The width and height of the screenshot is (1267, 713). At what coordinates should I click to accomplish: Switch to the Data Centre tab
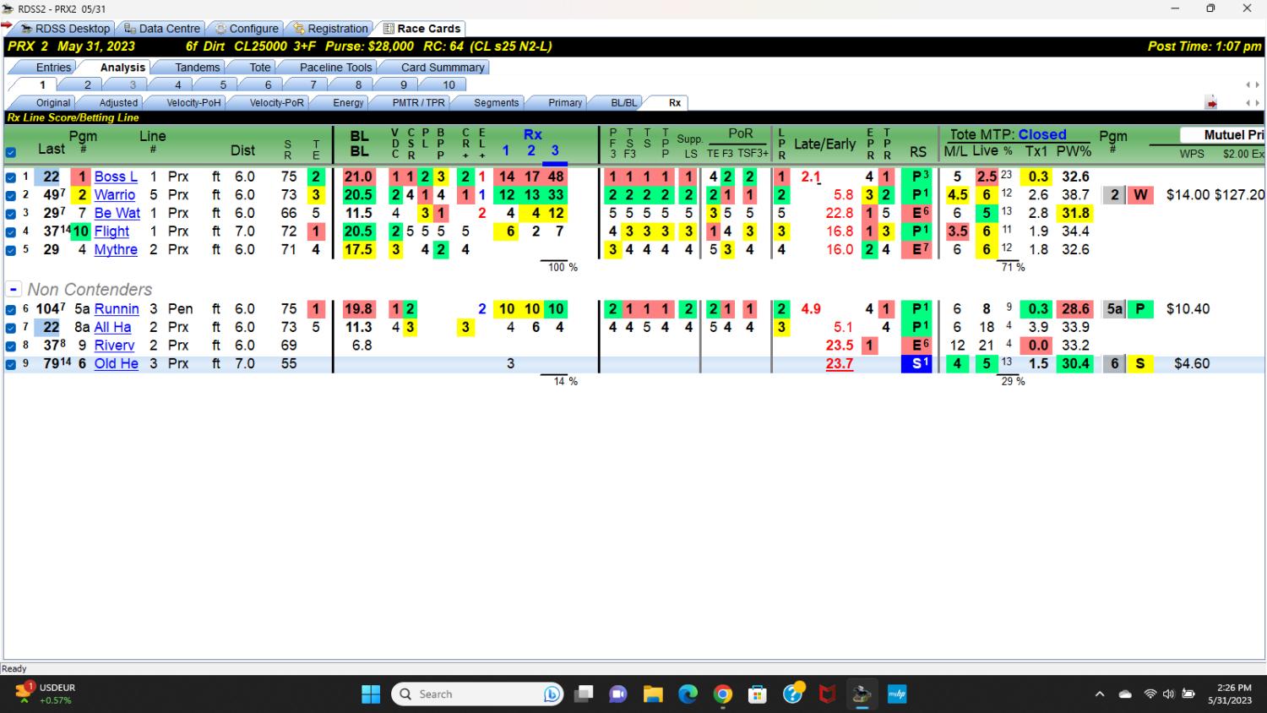[161, 29]
